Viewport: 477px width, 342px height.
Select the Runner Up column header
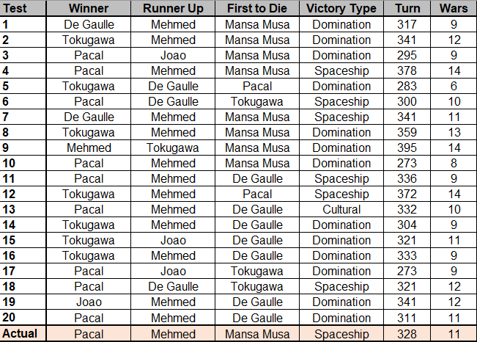pyautogui.click(x=173, y=8)
